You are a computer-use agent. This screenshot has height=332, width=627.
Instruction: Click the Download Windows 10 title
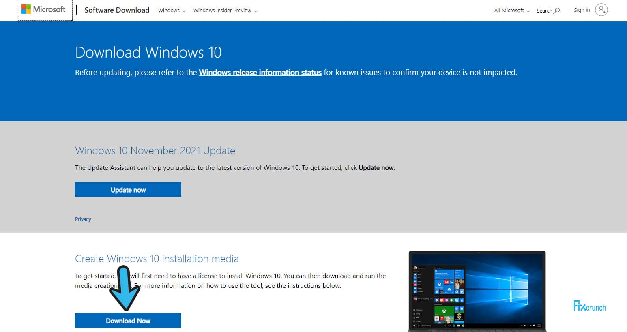[x=148, y=52]
